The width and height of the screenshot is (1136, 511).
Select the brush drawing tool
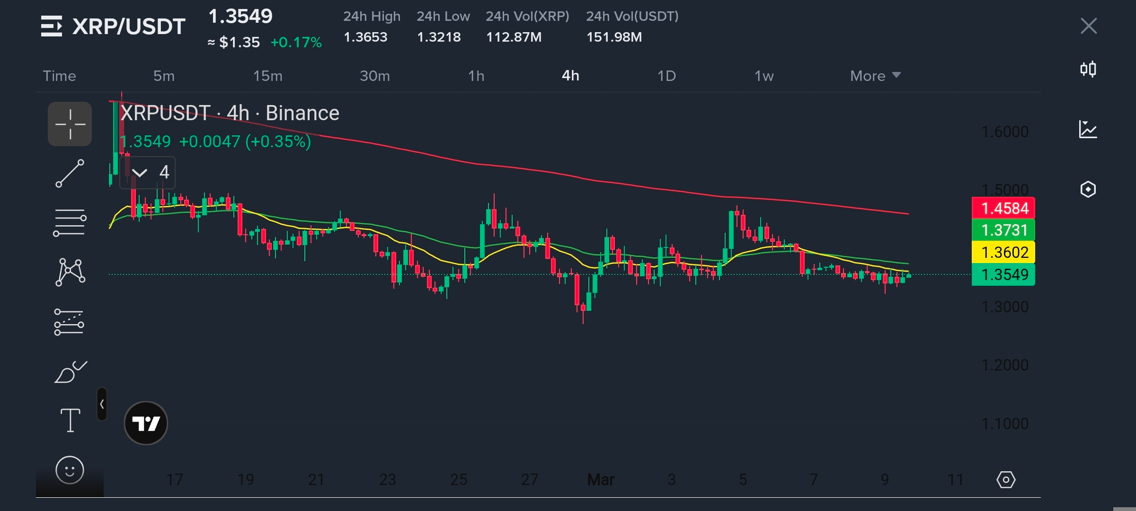click(x=70, y=372)
